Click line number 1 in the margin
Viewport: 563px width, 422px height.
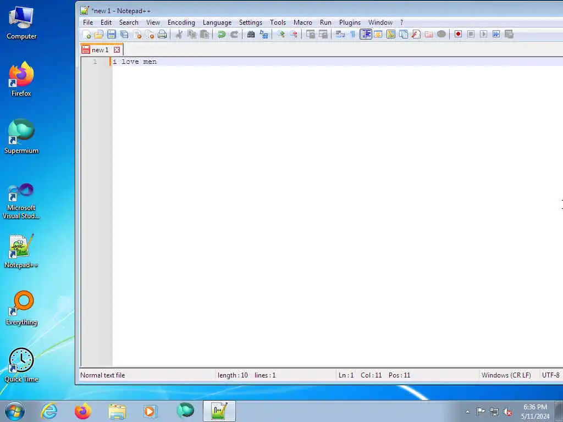point(95,62)
